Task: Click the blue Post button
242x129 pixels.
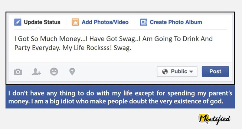Action: pos(215,71)
